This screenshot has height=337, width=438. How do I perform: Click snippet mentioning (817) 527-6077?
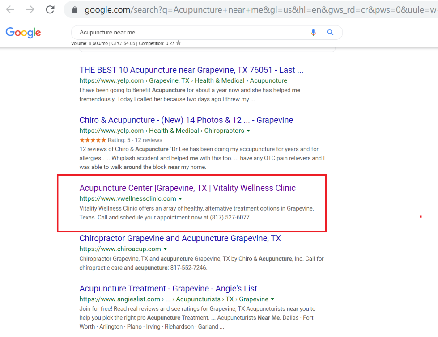(x=197, y=213)
